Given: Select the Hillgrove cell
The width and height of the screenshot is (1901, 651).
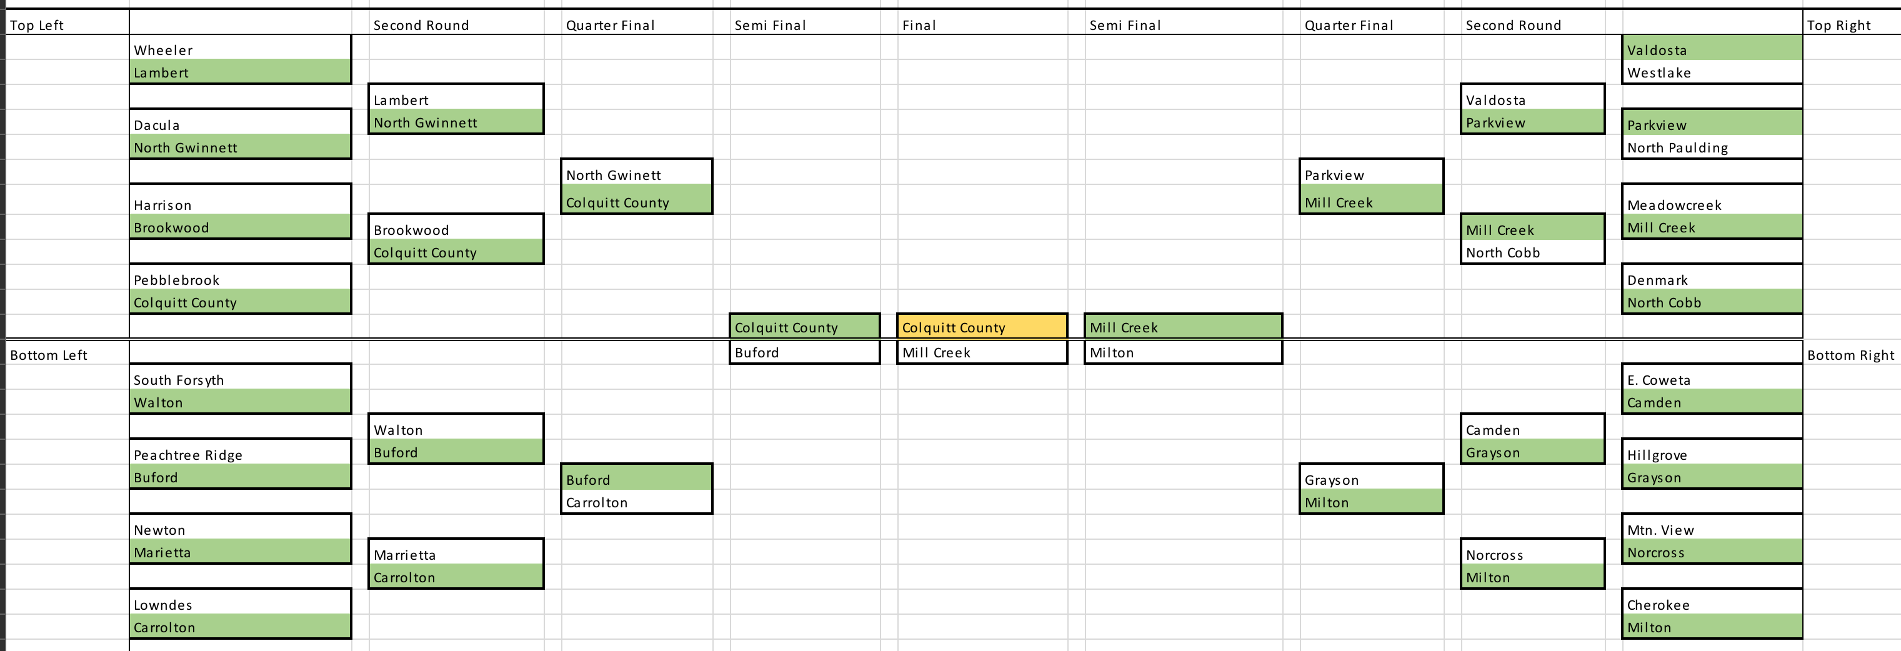Looking at the screenshot, I should coord(1712,455).
